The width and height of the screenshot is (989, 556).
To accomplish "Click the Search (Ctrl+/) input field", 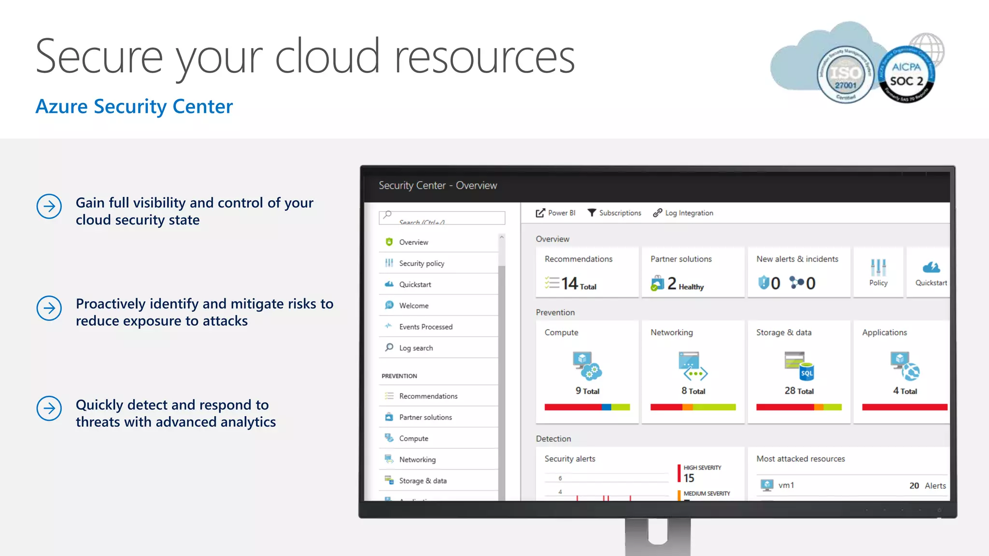I will point(442,218).
